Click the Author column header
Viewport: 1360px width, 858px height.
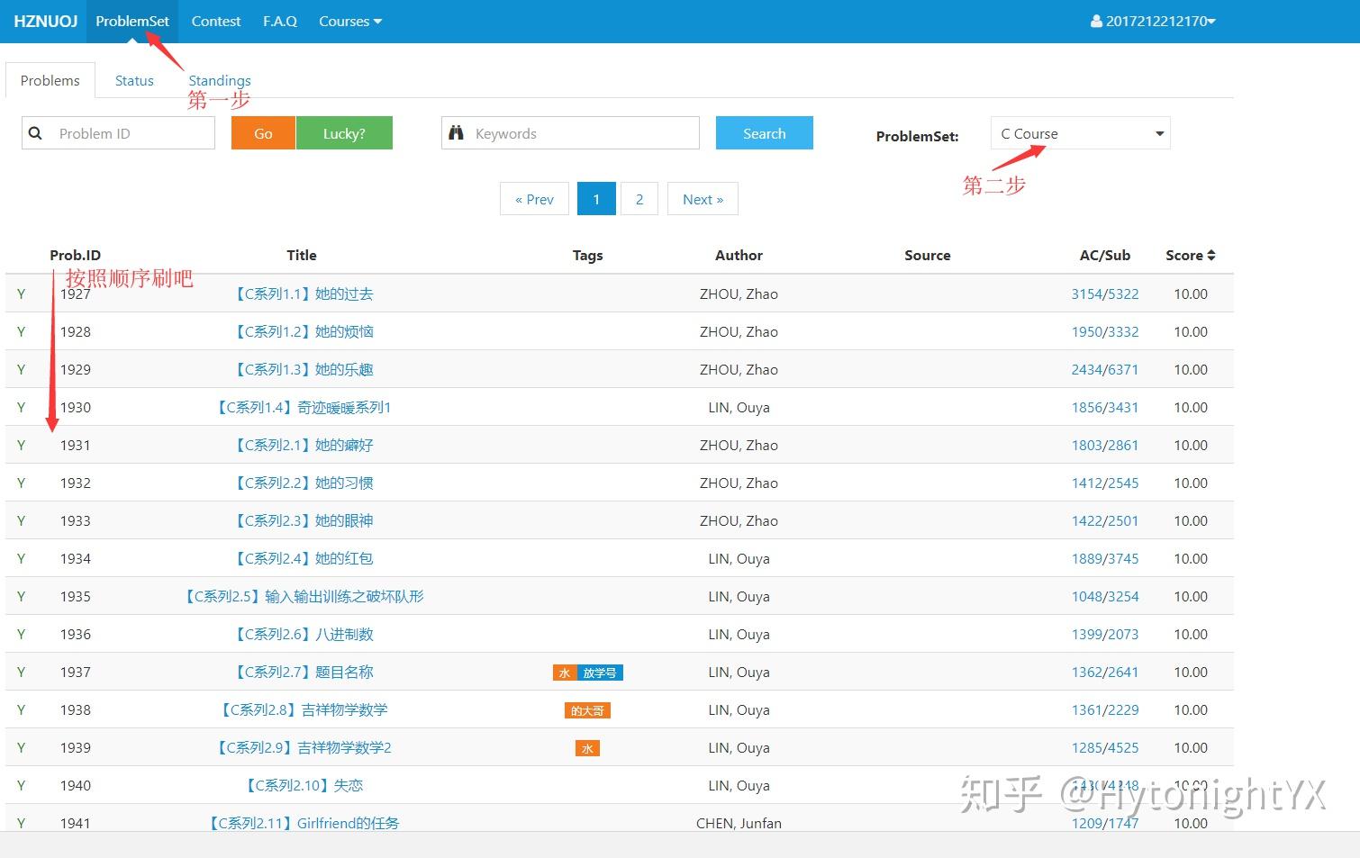739,256
